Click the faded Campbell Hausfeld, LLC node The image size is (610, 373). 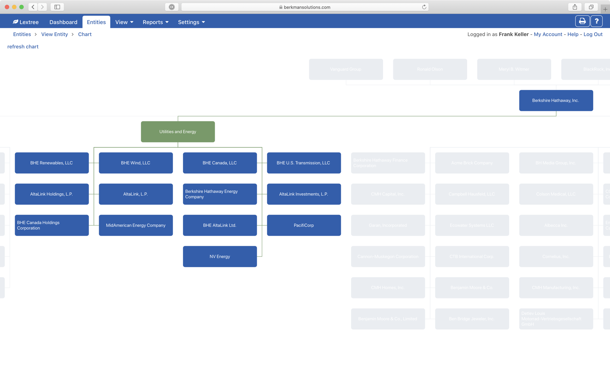tap(472, 194)
